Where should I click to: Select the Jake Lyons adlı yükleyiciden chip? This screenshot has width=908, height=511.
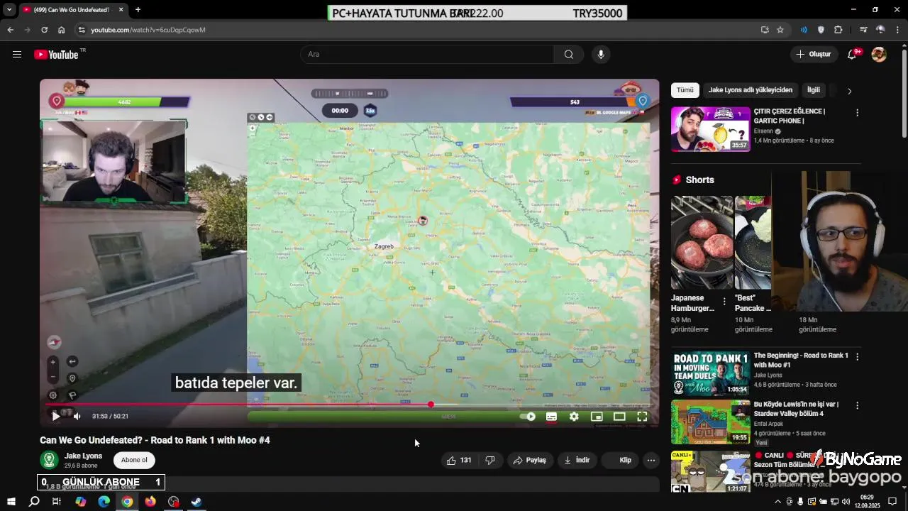[751, 90]
